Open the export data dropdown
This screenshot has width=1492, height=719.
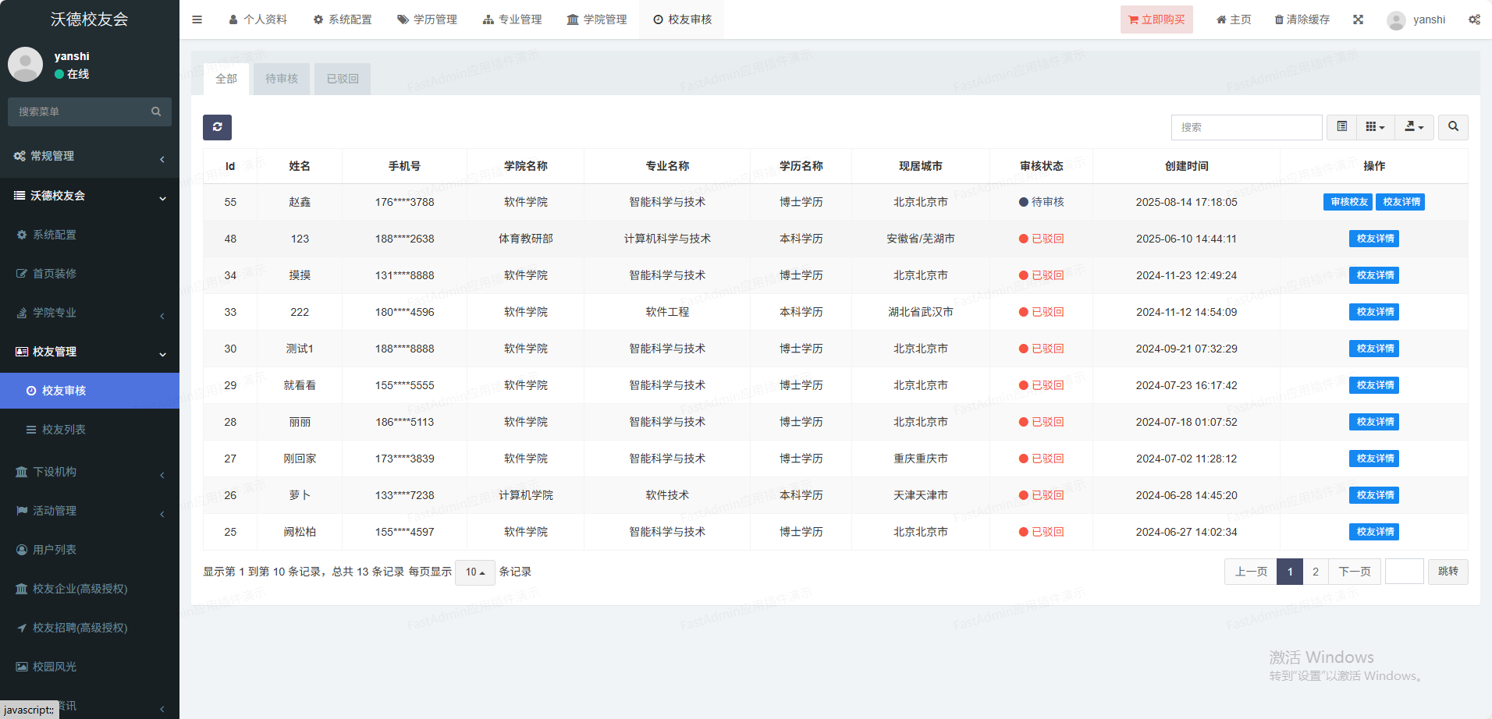pyautogui.click(x=1414, y=127)
